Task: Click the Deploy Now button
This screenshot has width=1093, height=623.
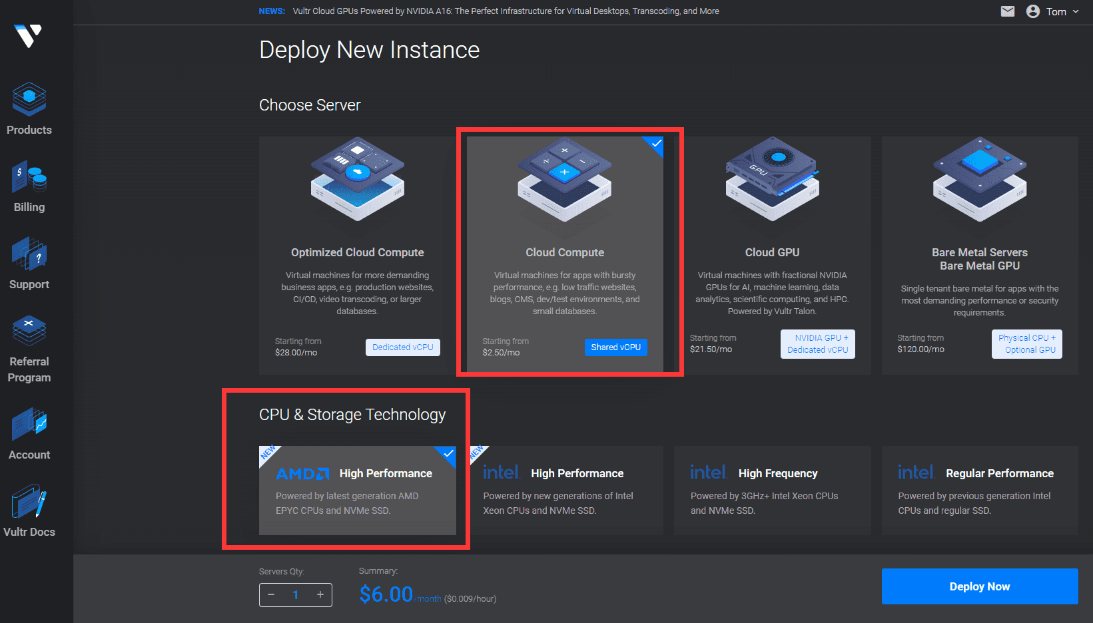Action: pos(980,586)
